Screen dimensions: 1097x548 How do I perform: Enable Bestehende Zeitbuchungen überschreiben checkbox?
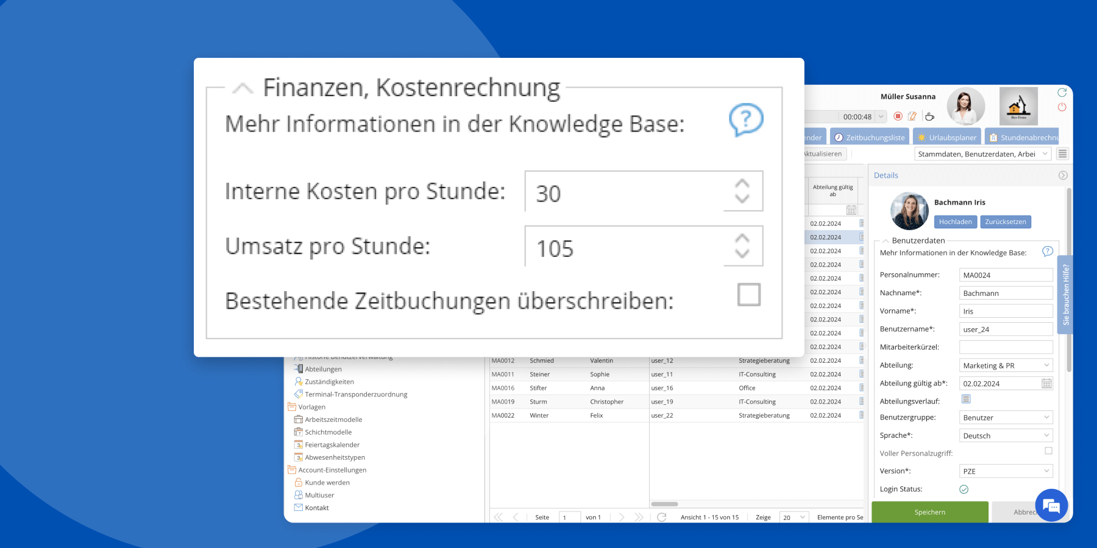click(748, 295)
